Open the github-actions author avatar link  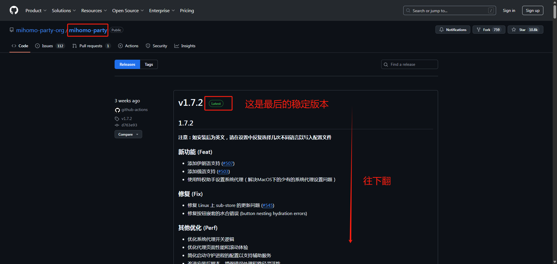117,110
